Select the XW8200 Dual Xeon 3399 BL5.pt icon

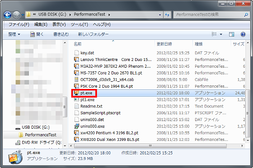pos(76,140)
